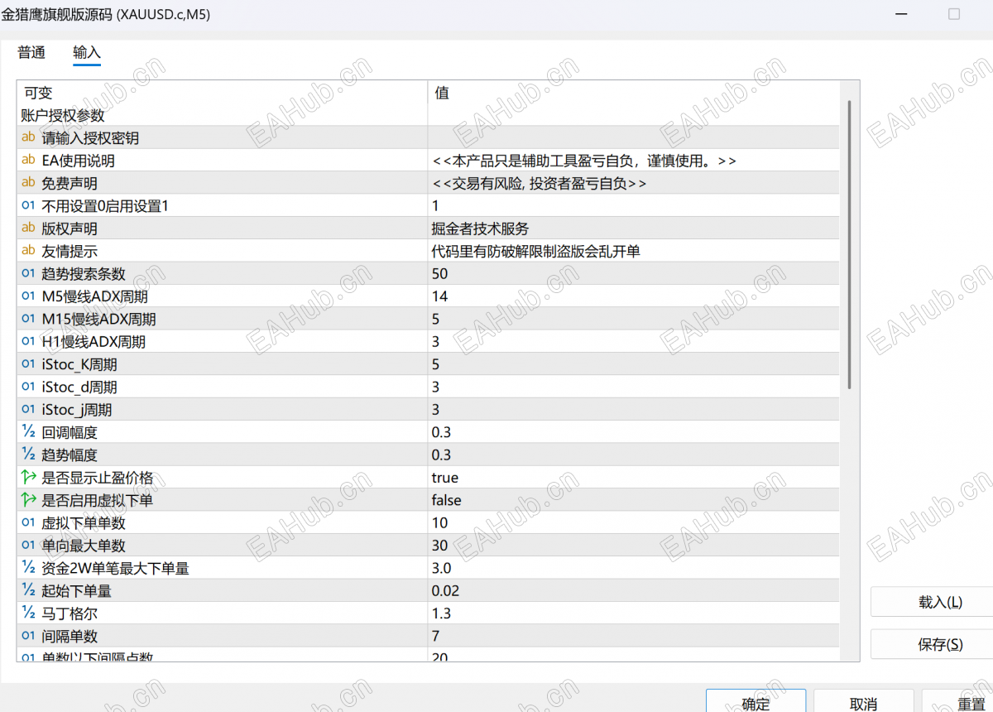Click the ½ icon beside 马丁格尔
The height and width of the screenshot is (712, 993).
point(28,613)
